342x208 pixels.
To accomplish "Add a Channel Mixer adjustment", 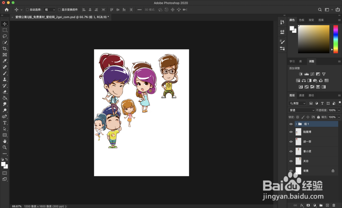I will point(321,80).
